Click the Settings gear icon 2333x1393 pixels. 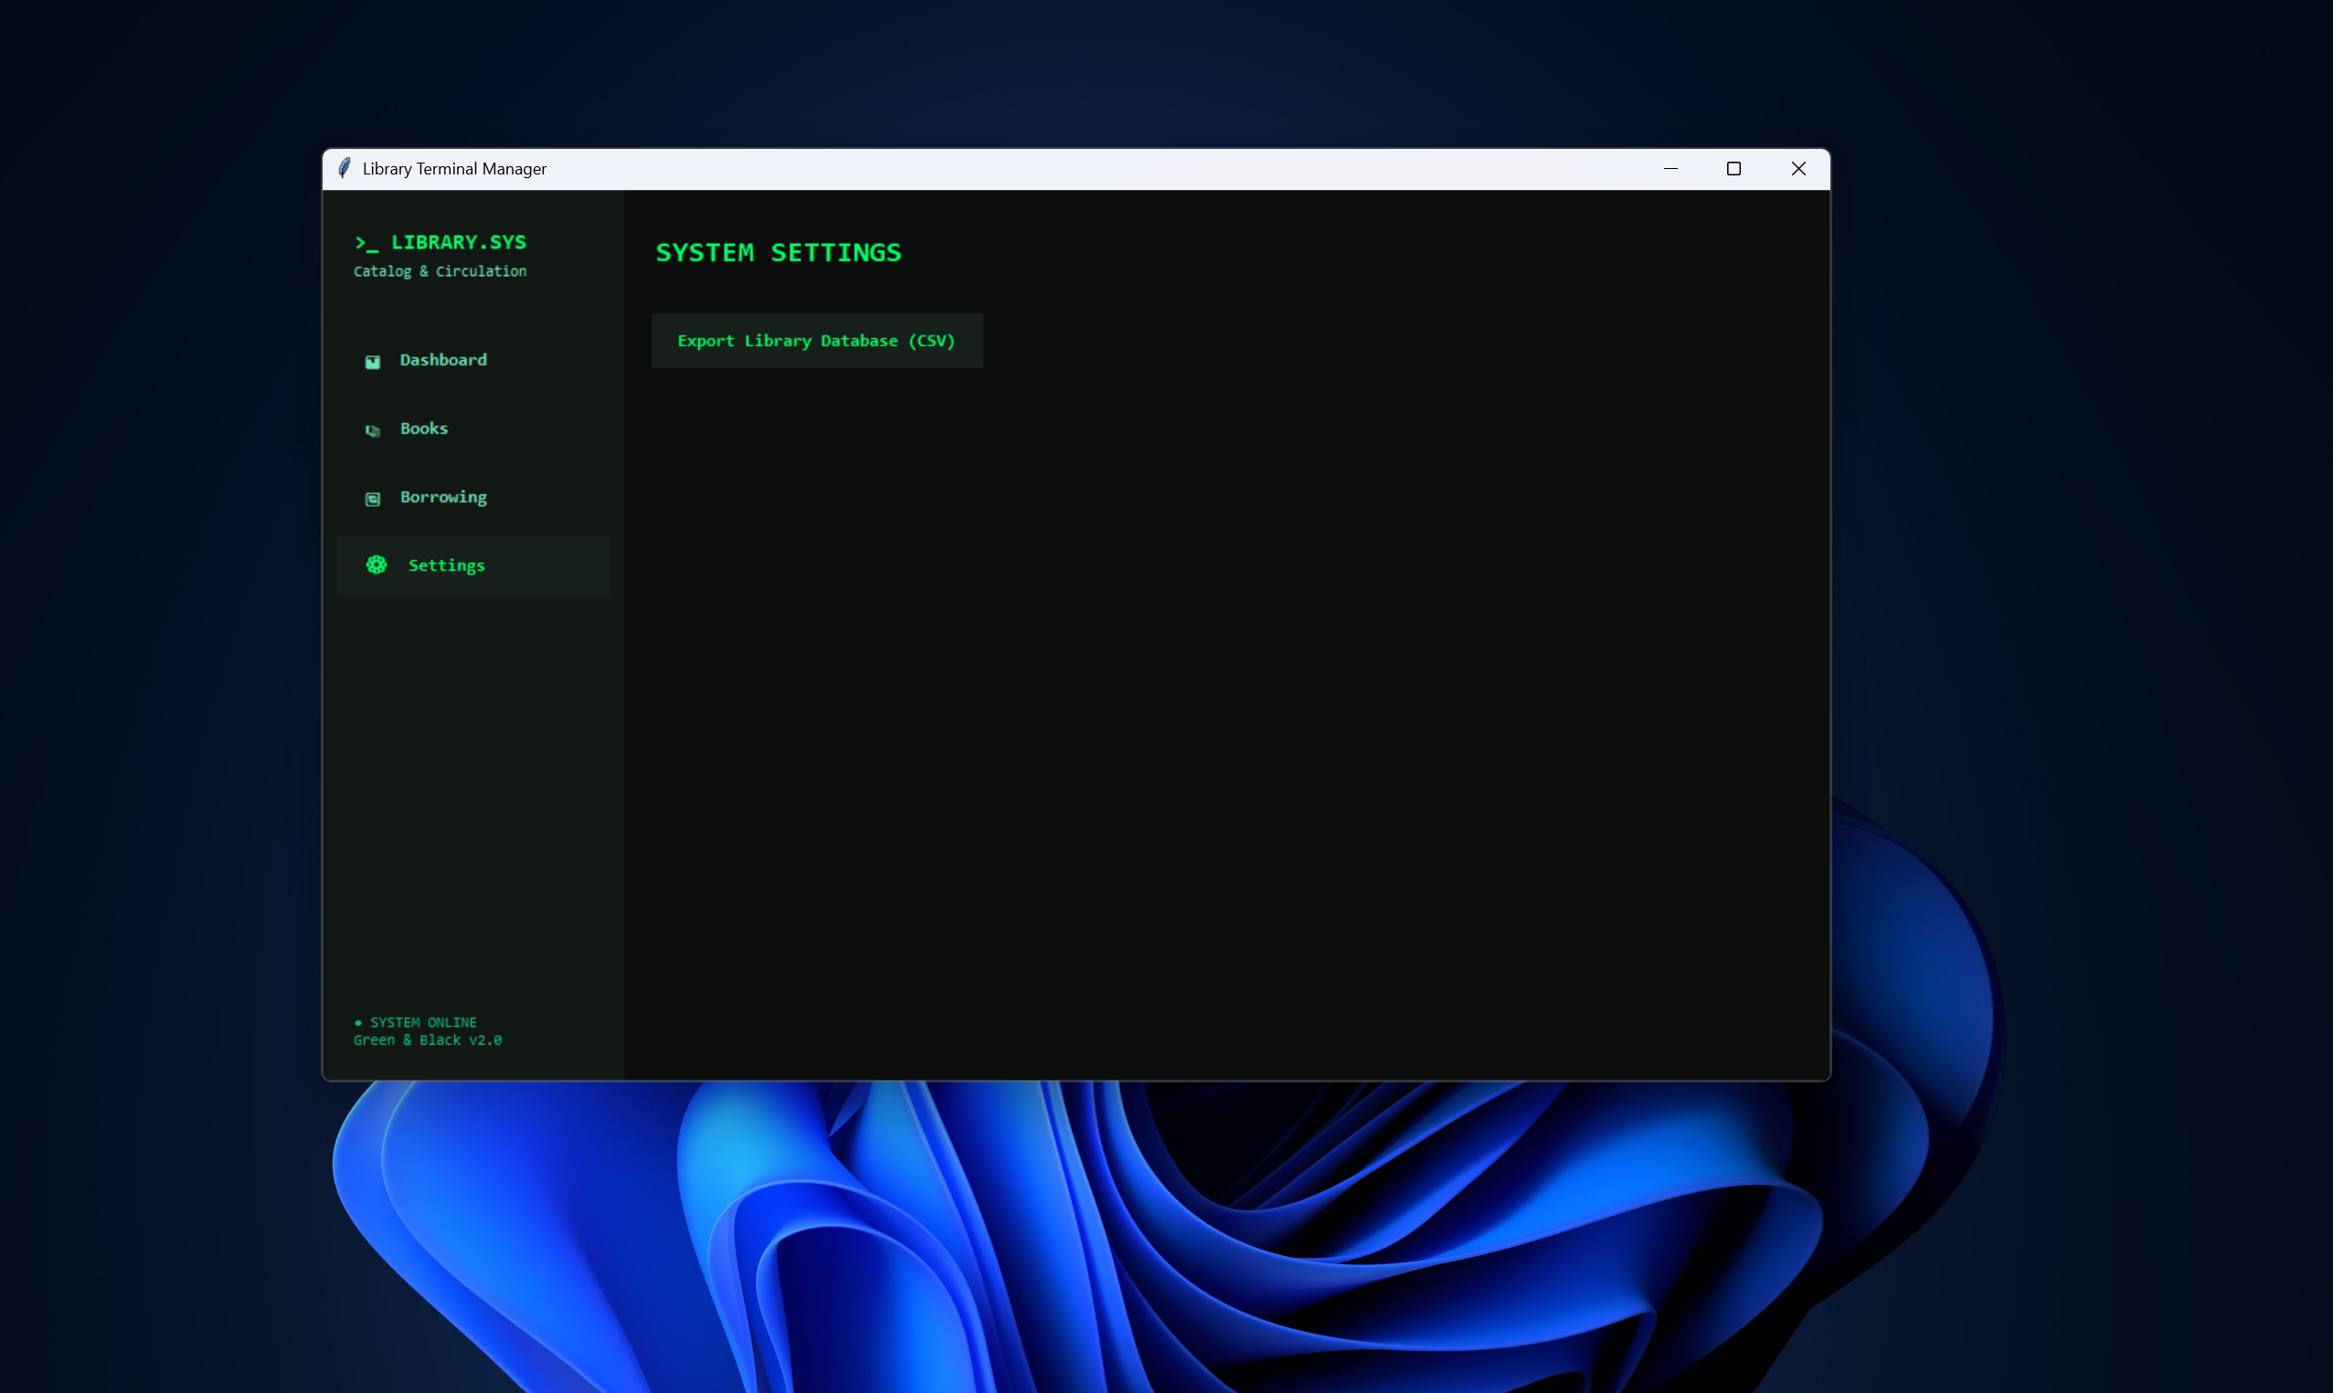376,565
